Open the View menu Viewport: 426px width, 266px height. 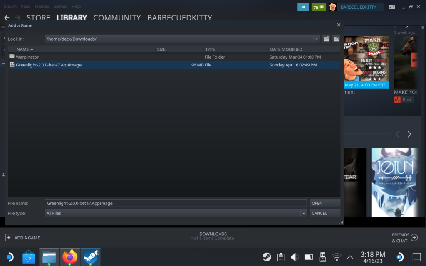click(x=25, y=6)
